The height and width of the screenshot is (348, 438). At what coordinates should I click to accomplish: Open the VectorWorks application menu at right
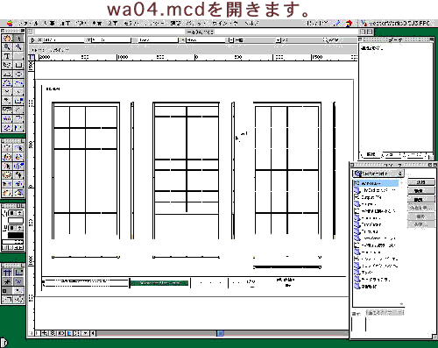coord(395,24)
